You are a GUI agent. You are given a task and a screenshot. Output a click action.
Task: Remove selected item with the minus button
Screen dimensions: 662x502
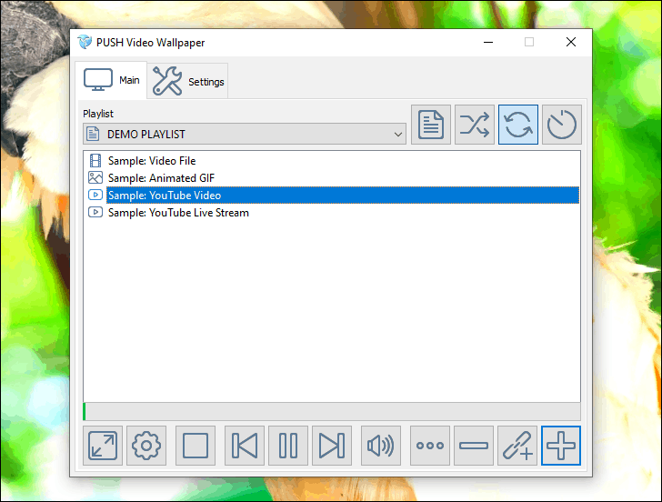pyautogui.click(x=474, y=446)
